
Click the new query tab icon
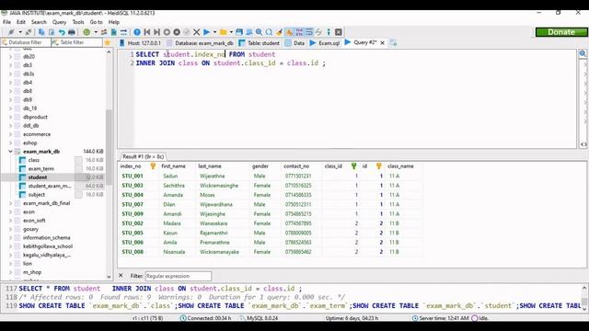[x=393, y=43]
